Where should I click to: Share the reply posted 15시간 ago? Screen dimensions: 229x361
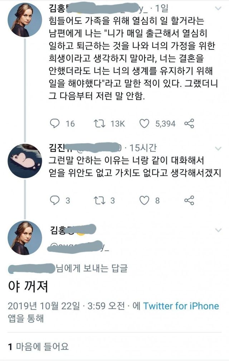189,200
